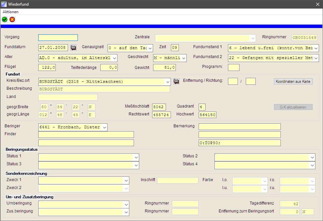This screenshot has width=323, height=221.
Task: Click the Tagedifferenz field
Action: pyautogui.click(x=289, y=204)
